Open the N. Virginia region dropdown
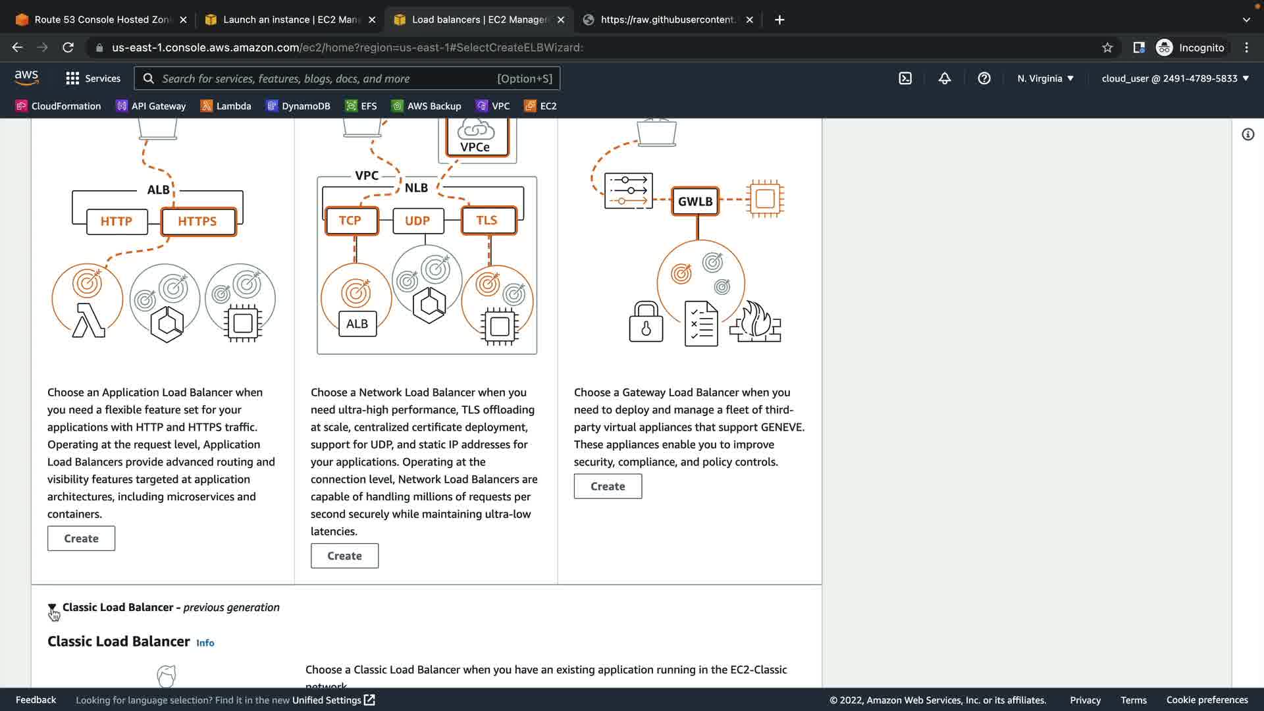The width and height of the screenshot is (1264, 711). pos(1045,78)
